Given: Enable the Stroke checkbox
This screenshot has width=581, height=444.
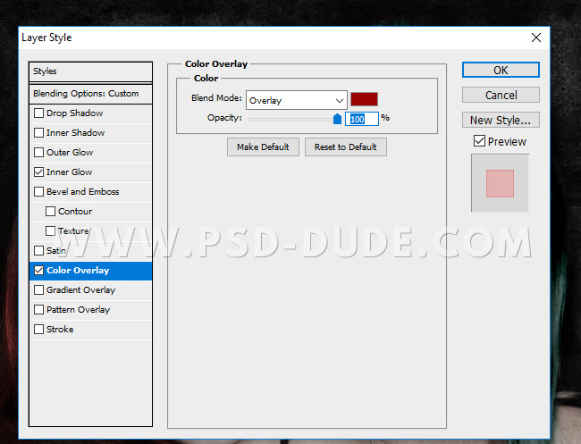Looking at the screenshot, I should 39,330.
